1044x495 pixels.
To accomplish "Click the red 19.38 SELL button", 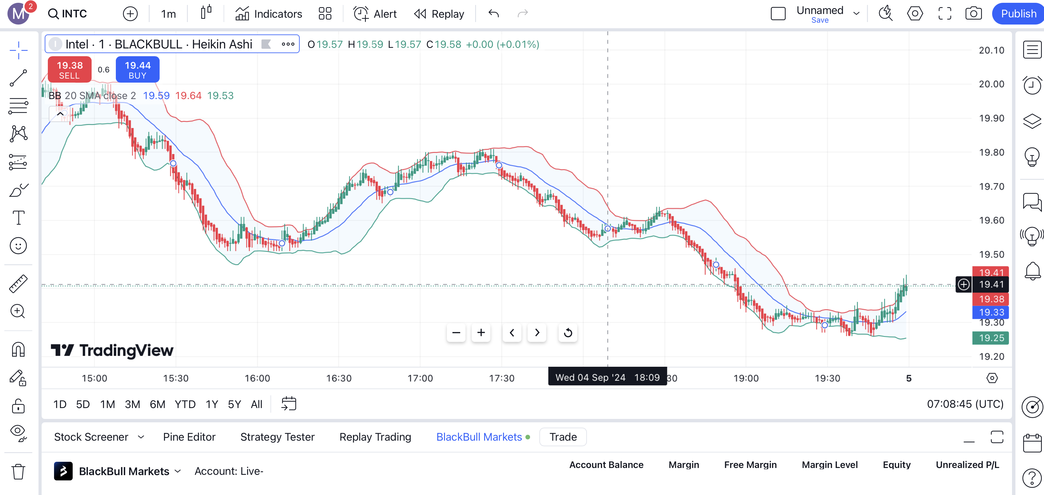I will point(69,70).
